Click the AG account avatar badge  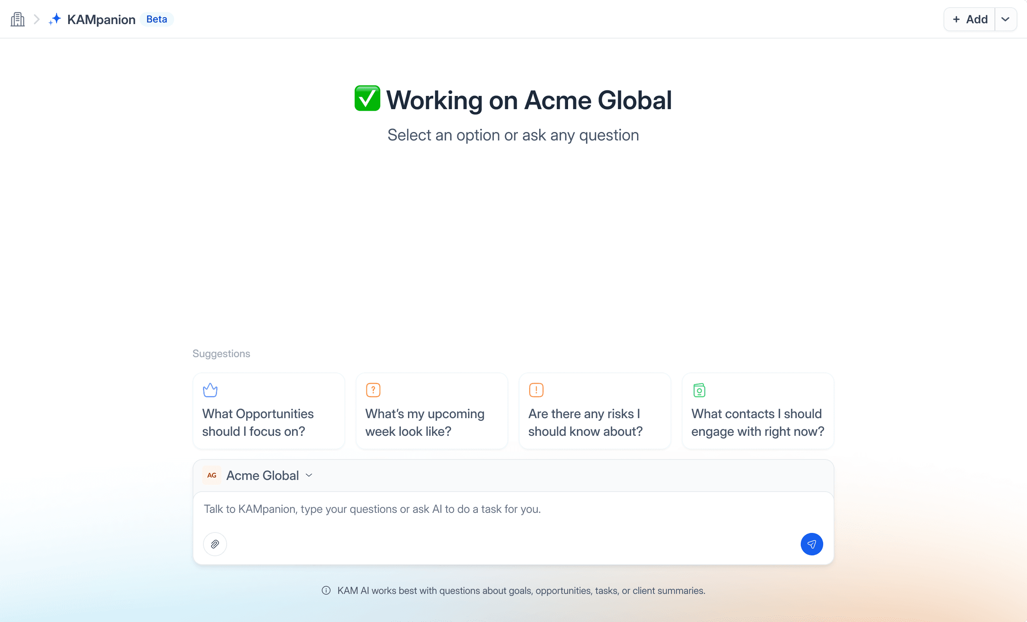point(212,475)
